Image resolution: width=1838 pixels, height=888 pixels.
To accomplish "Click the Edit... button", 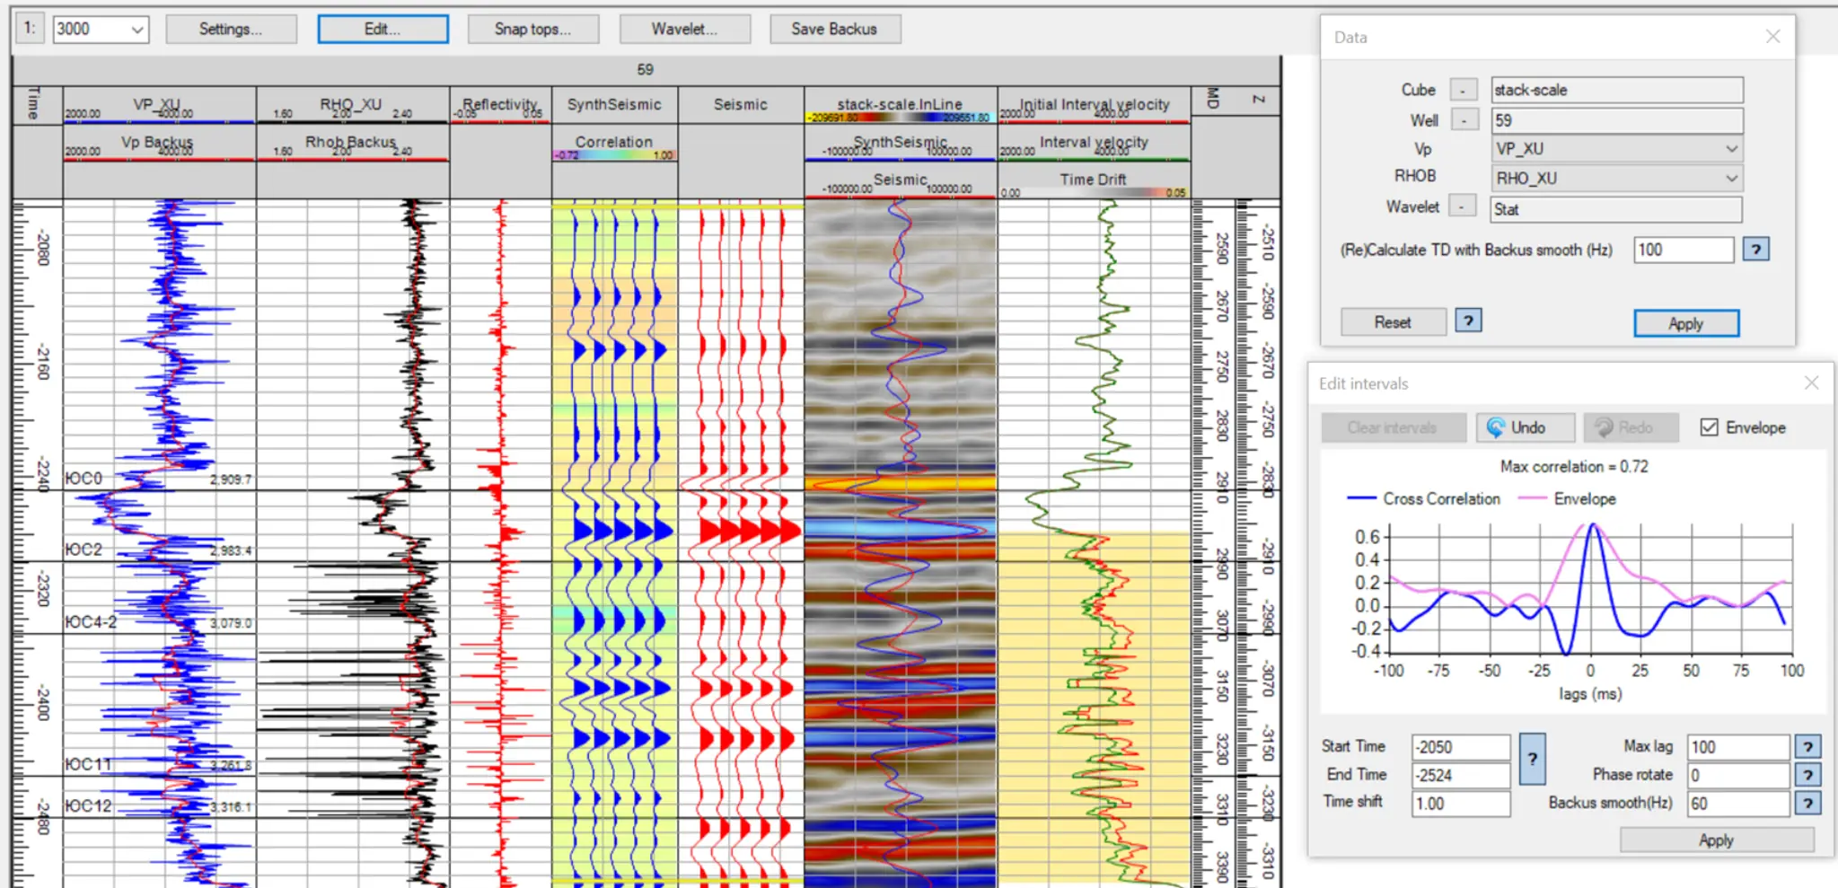I will coord(383,29).
